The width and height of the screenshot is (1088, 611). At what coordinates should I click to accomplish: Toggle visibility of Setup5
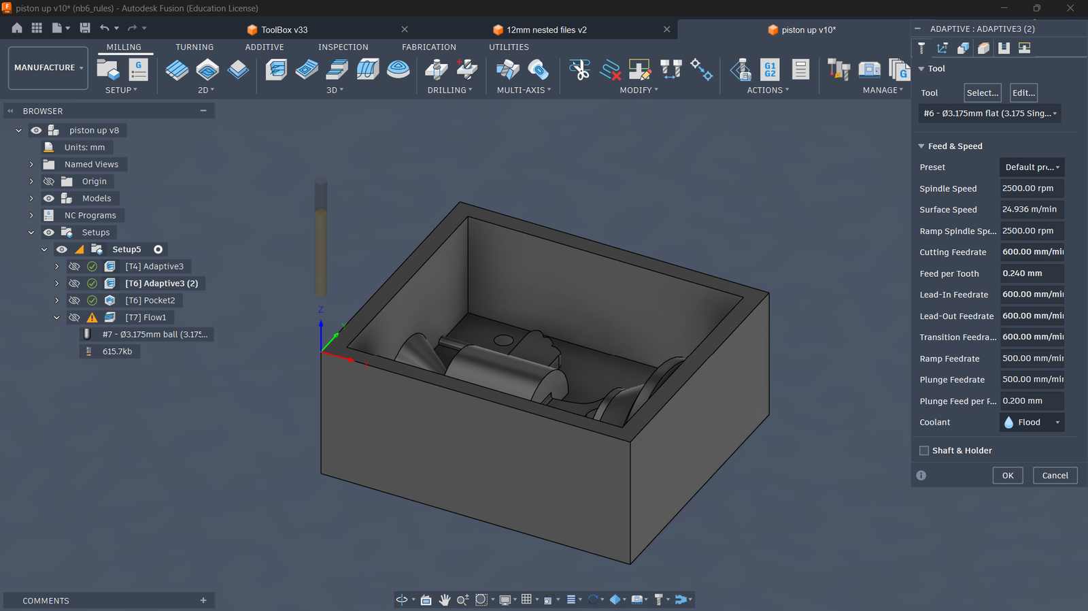tap(62, 249)
